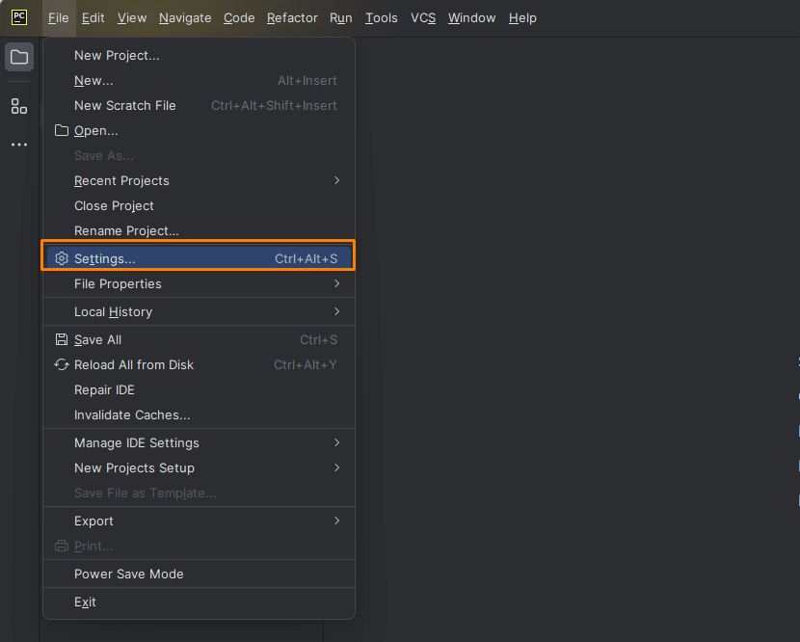Expand the Recent Projects submenu arrow
Viewport: 800px width, 642px height.
click(336, 180)
